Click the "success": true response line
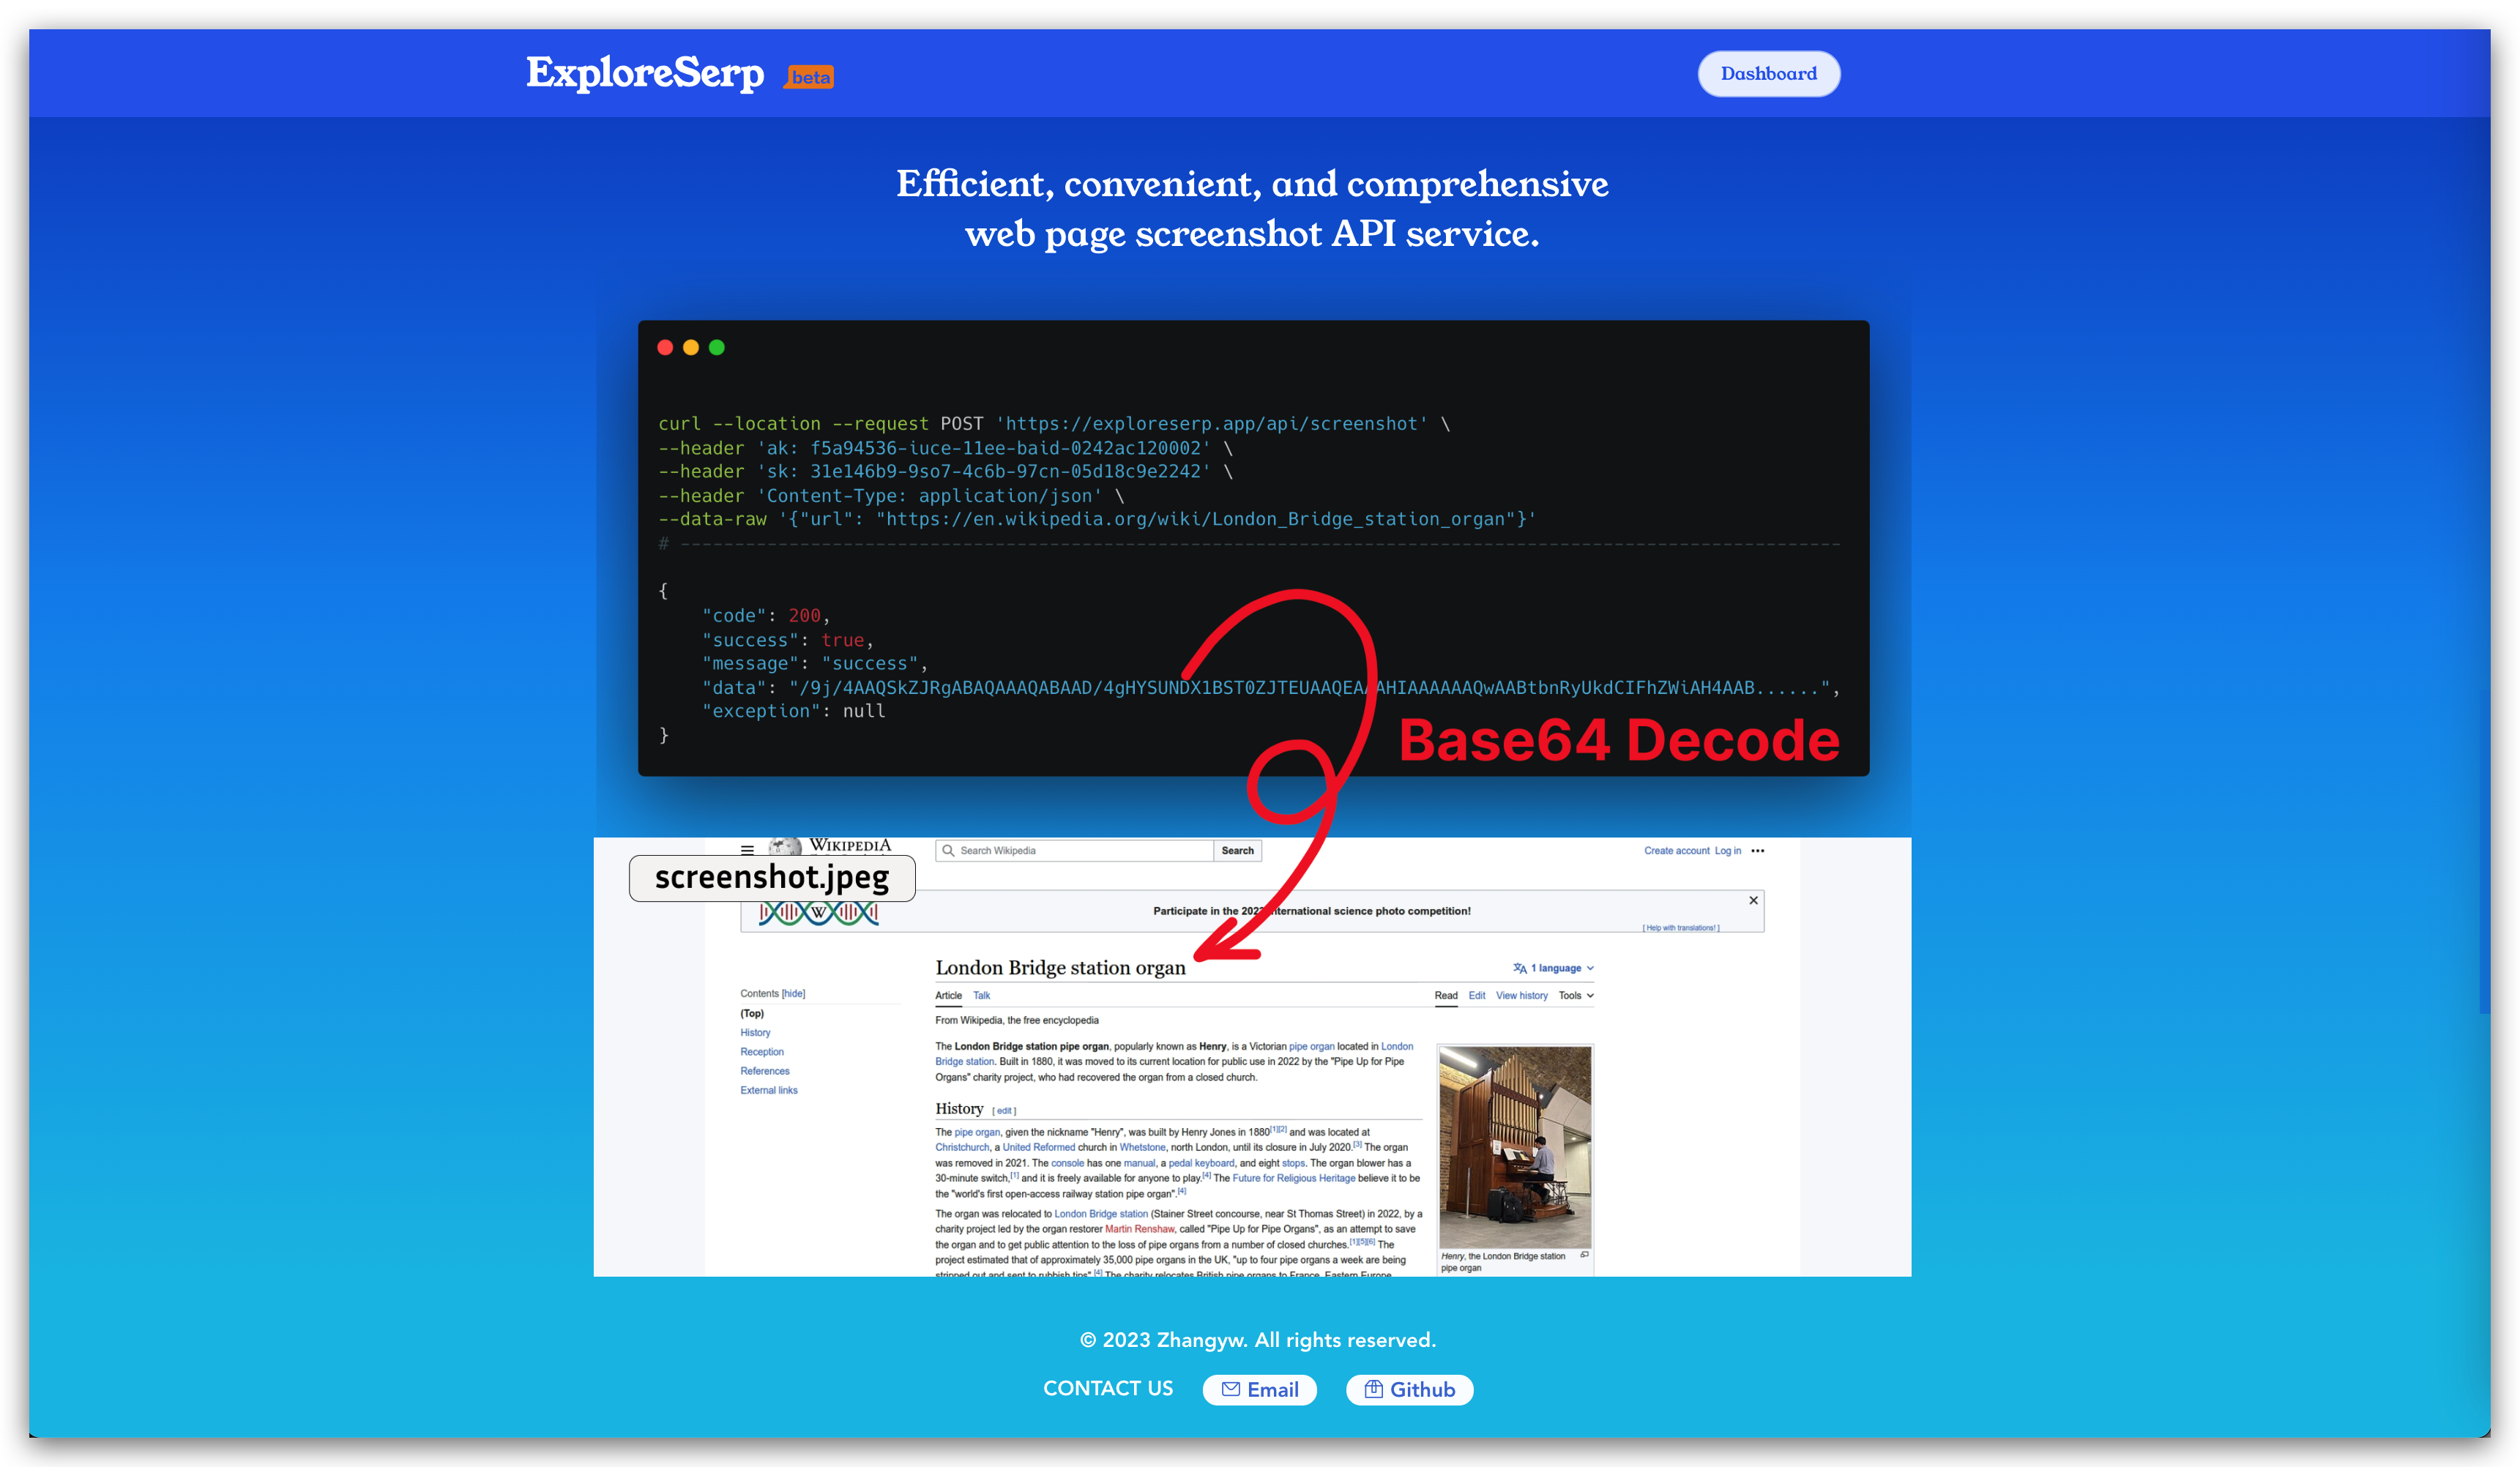2520x1467 pixels. pos(788,640)
